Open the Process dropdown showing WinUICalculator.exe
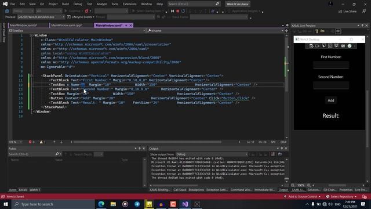Image resolution: width=371 pixels, height=209 pixels. point(41,17)
